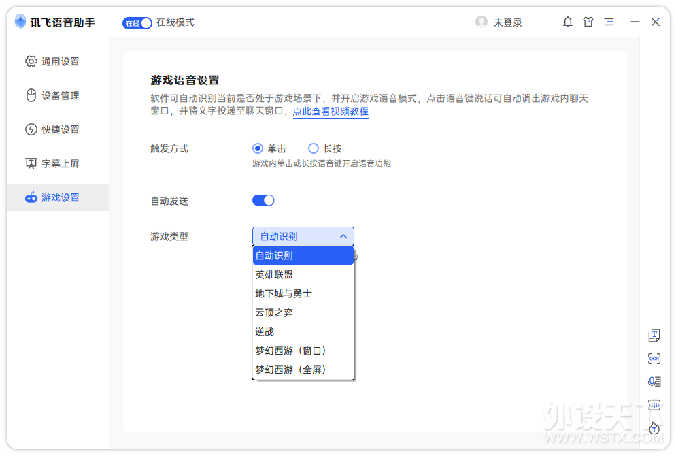Open the OCR recognition tool
The image size is (676, 456).
click(654, 359)
